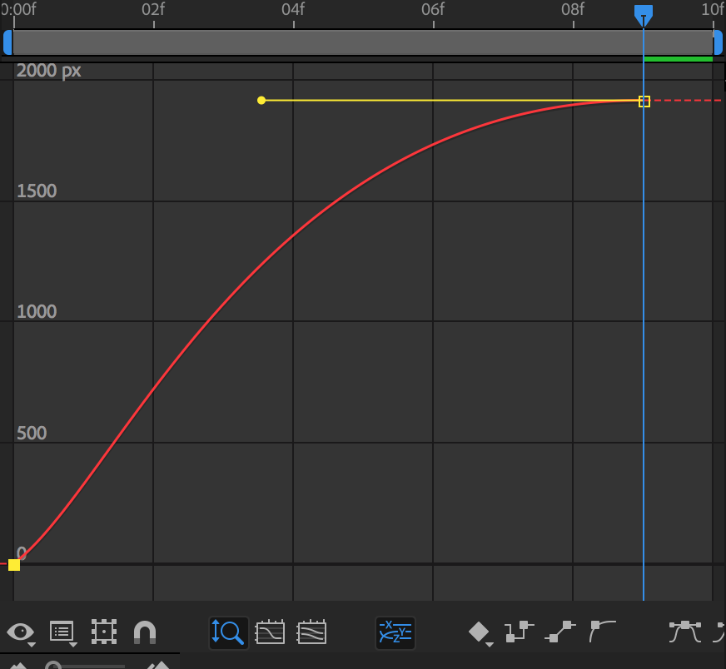
Task: Select the outlined keyframe at the playhead
Action: [644, 102]
